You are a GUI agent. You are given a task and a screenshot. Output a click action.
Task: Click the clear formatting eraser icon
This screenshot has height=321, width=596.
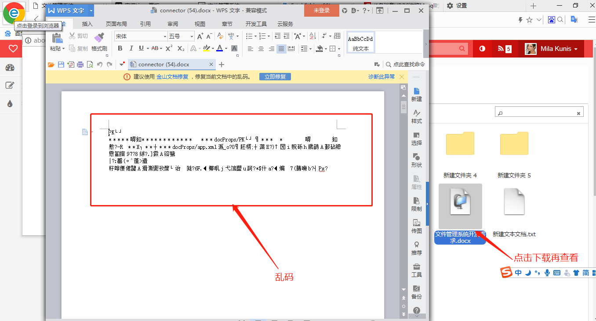pos(221,36)
